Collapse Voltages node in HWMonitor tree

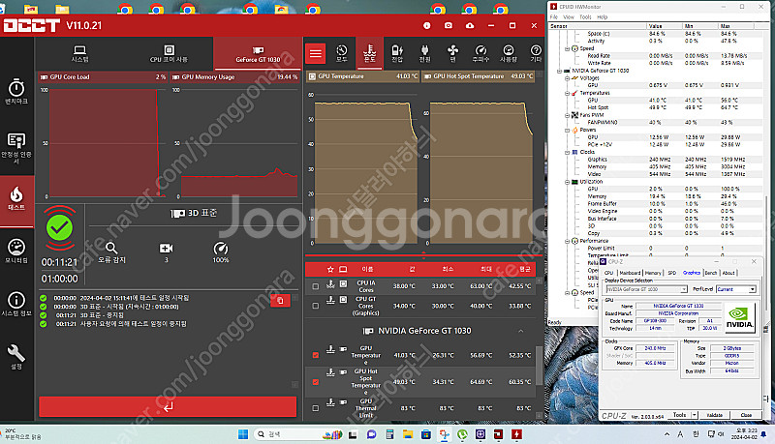point(568,78)
